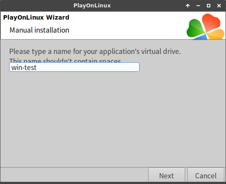The height and width of the screenshot is (184, 226).
Task: Focus the virtual drive name field
Action: pos(74,67)
